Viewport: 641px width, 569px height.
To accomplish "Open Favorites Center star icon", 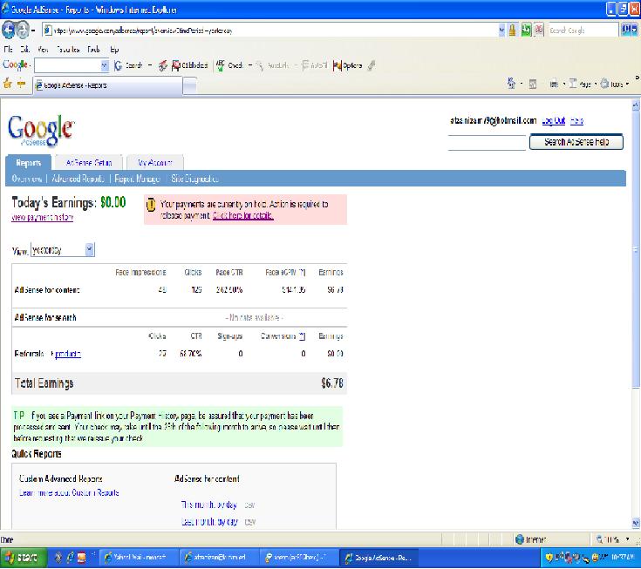I will 7,85.
